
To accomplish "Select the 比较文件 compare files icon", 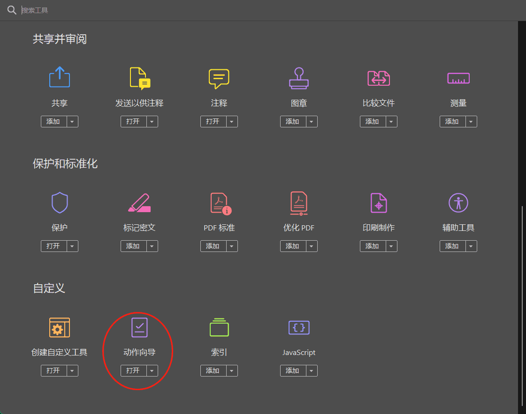I will pyautogui.click(x=379, y=78).
